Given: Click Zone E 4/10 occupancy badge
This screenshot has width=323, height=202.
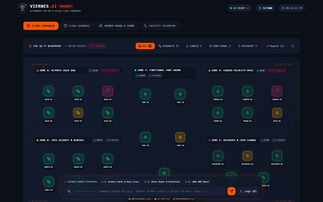Looking at the screenshot, I should point(265,140).
